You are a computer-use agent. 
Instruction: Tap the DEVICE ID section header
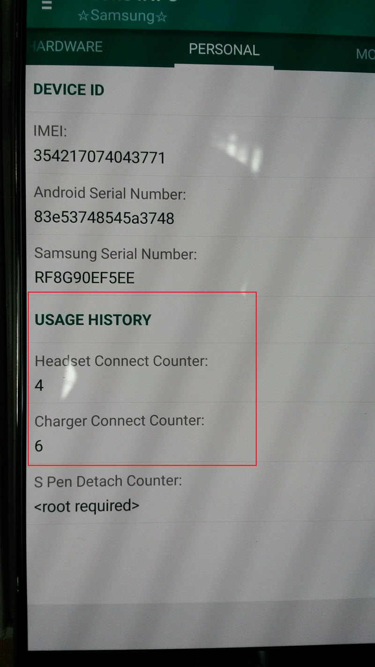coord(69,90)
